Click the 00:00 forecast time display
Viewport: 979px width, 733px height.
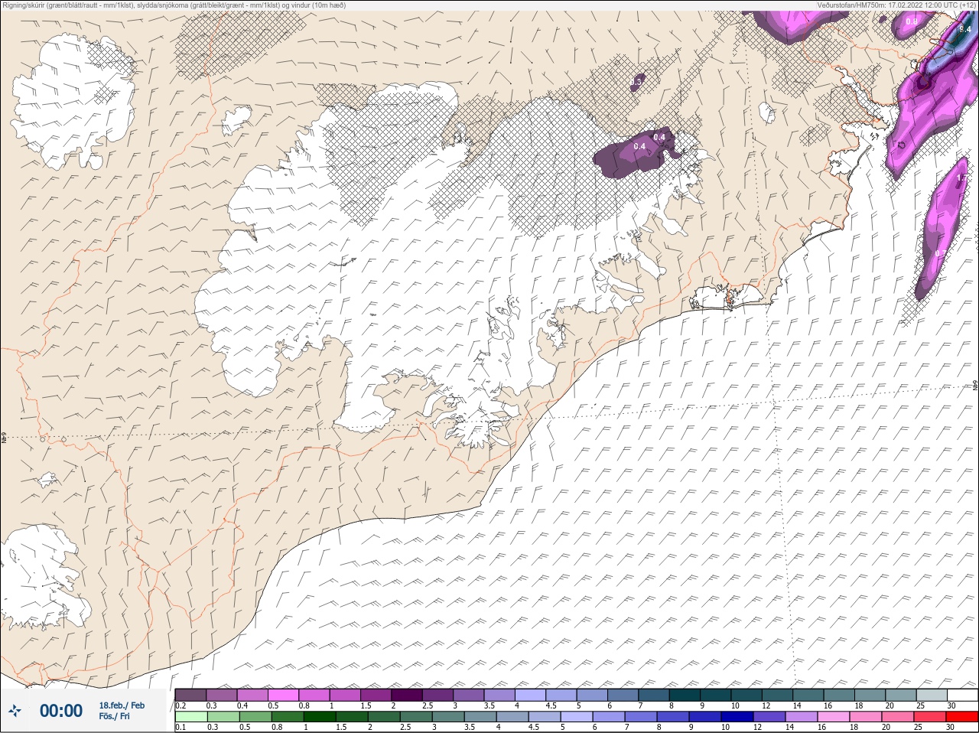[x=61, y=711]
